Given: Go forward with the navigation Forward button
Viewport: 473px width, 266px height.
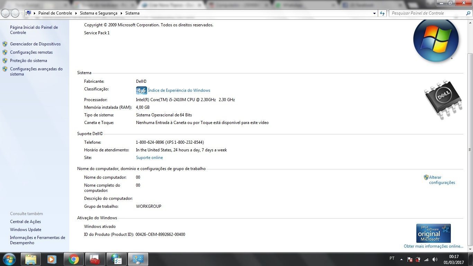Looking at the screenshot, I should 15,13.
